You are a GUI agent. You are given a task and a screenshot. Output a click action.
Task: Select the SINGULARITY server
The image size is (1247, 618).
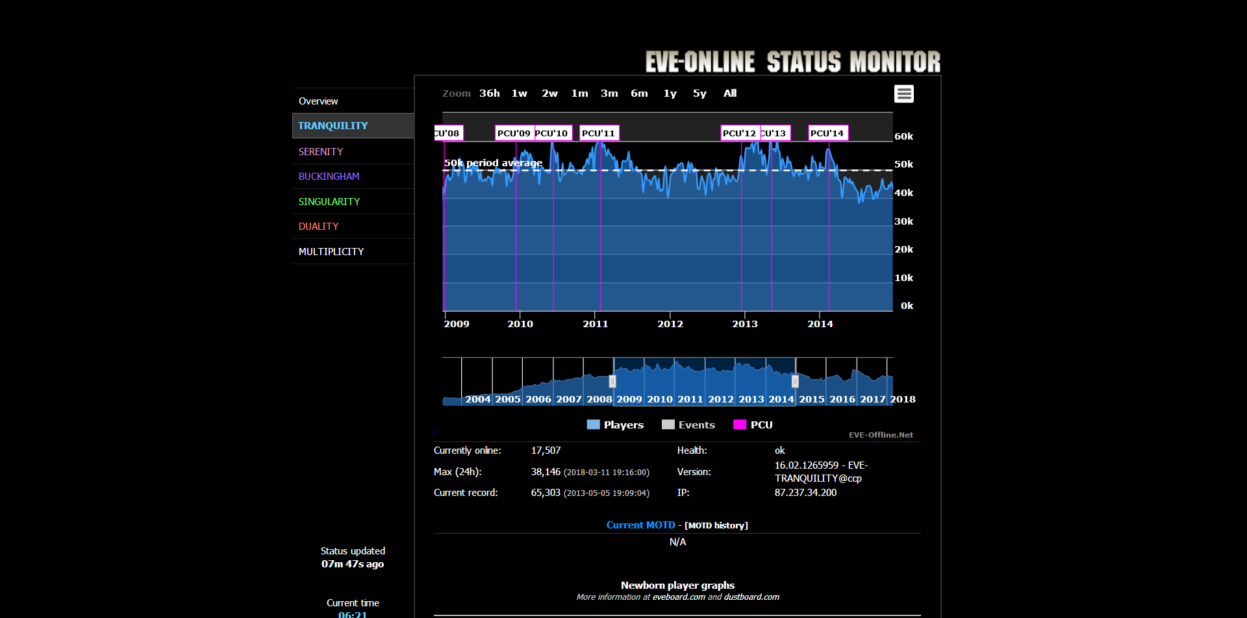point(353,201)
